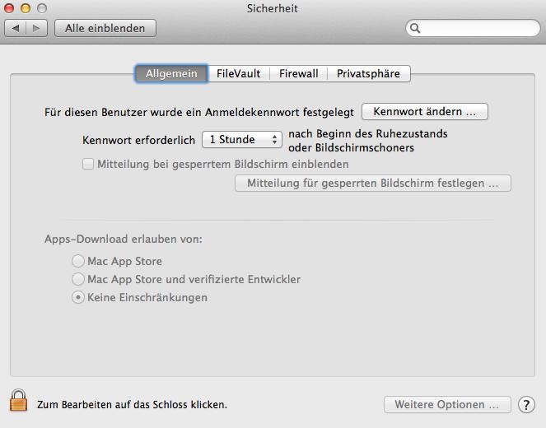Viewport: 546px width, 428px height.
Task: Click the Apps-Download erlauben von label
Action: 124,240
